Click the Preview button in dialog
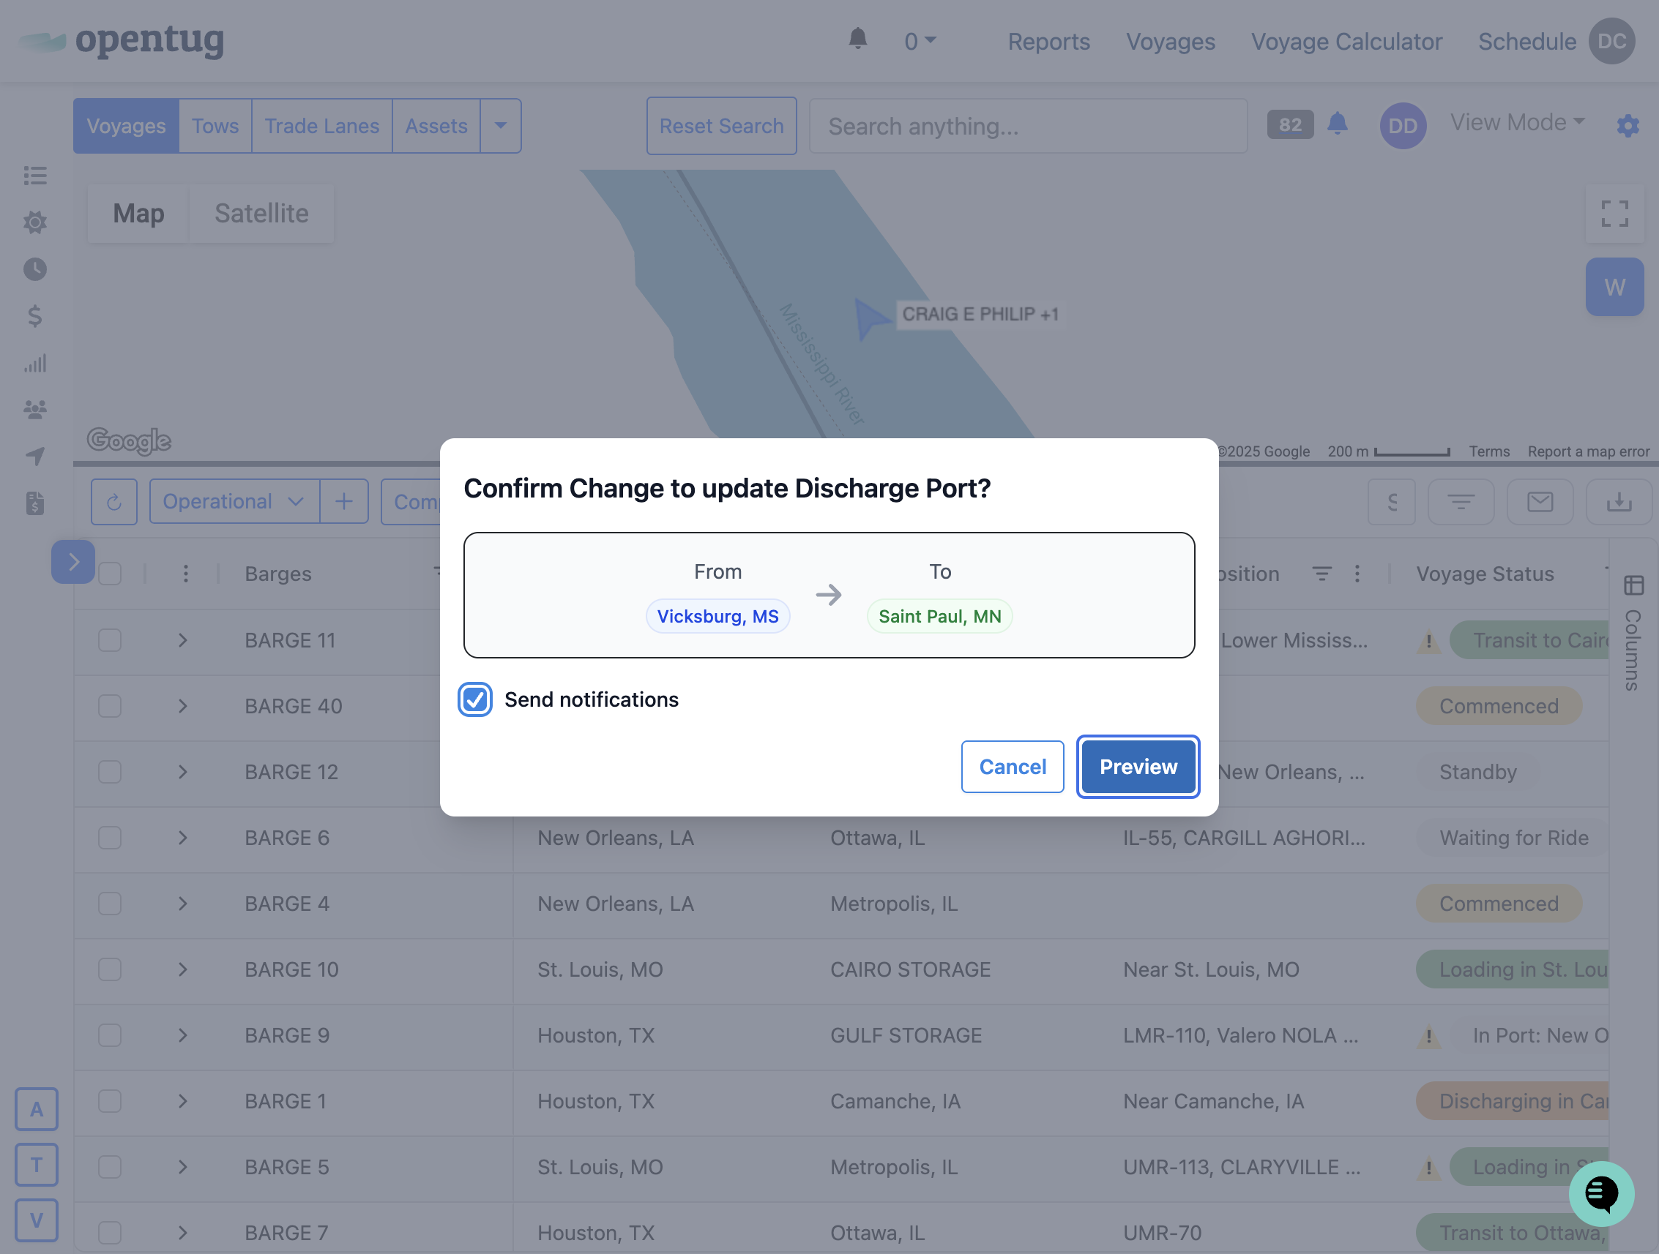This screenshot has height=1254, width=1659. click(x=1138, y=767)
